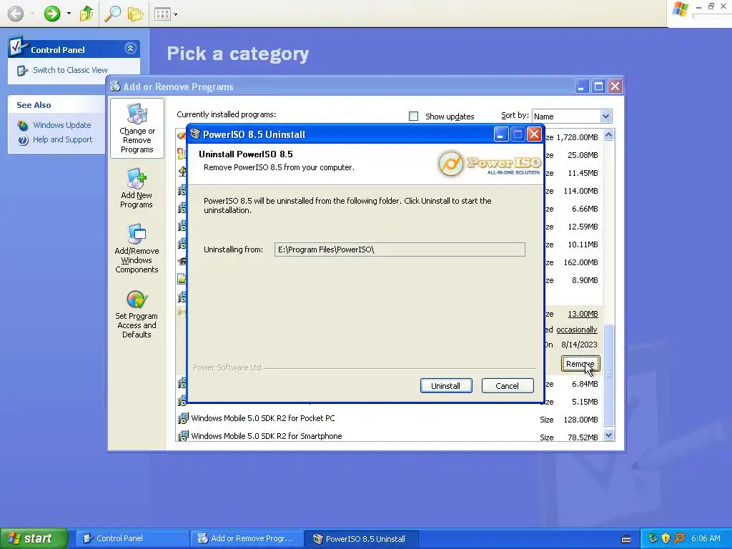Image resolution: width=732 pixels, height=549 pixels.
Task: Select Windows Mobile 5.0 SDK for Pocket PC
Action: coord(263,418)
